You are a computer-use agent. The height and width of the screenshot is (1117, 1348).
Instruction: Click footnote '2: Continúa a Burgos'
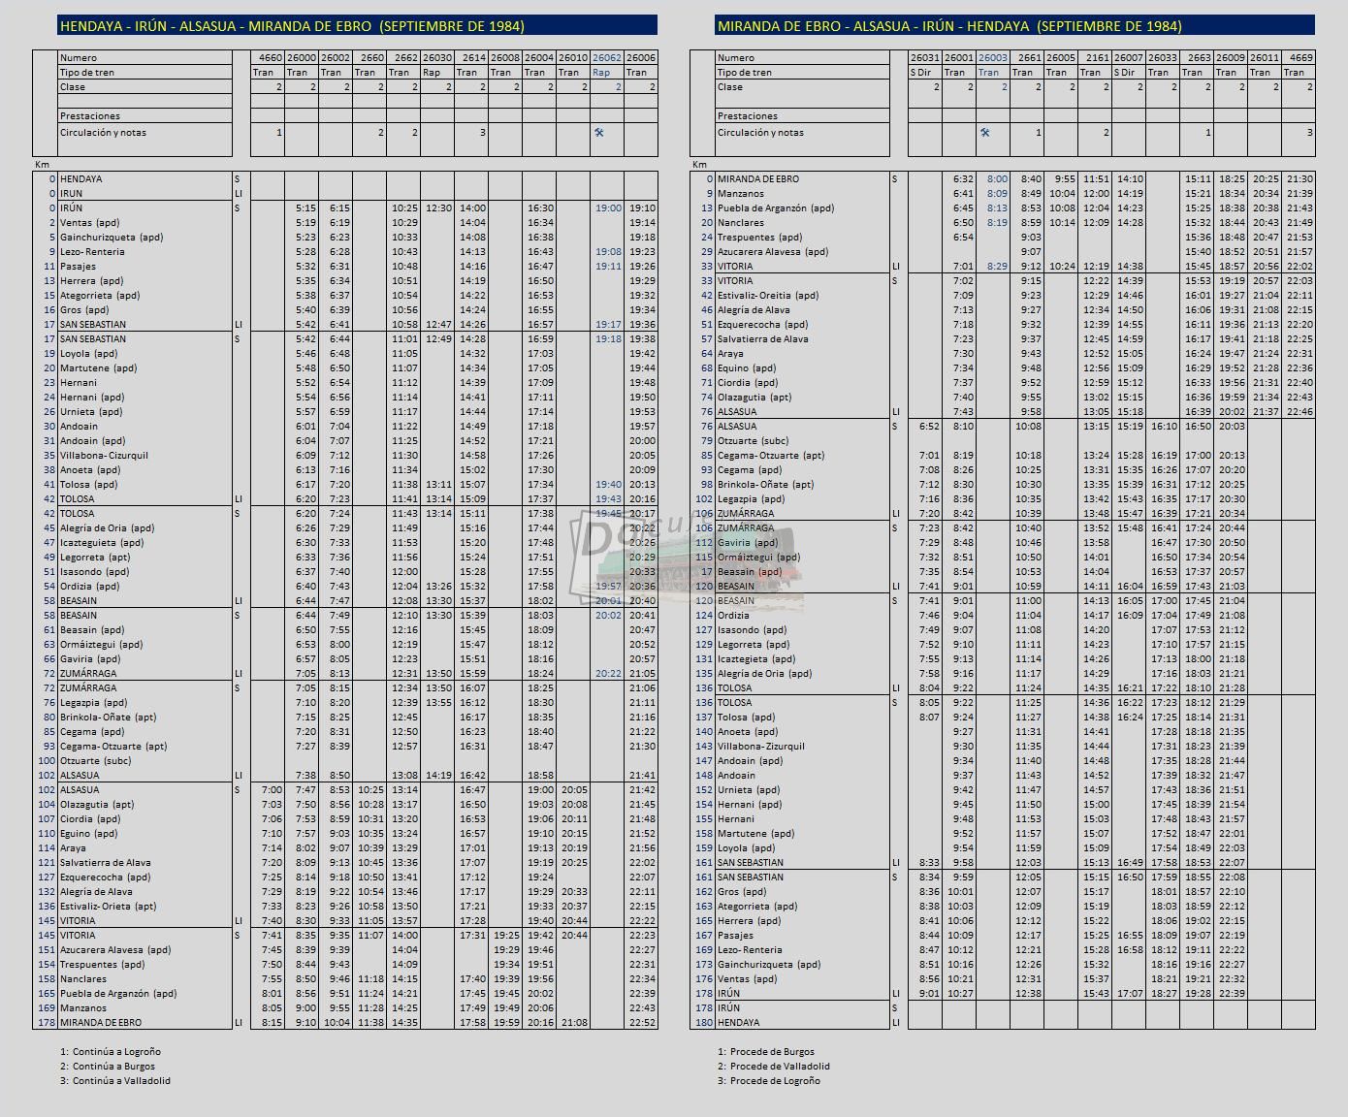[108, 1066]
